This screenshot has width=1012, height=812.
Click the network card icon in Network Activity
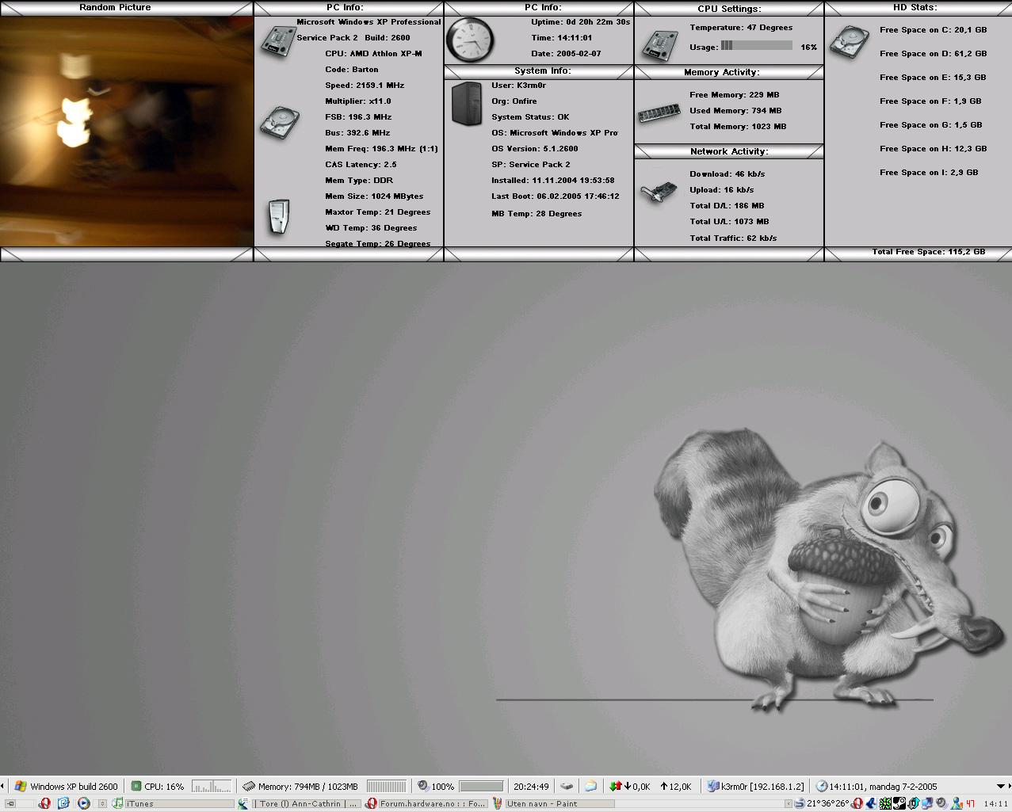tap(659, 193)
